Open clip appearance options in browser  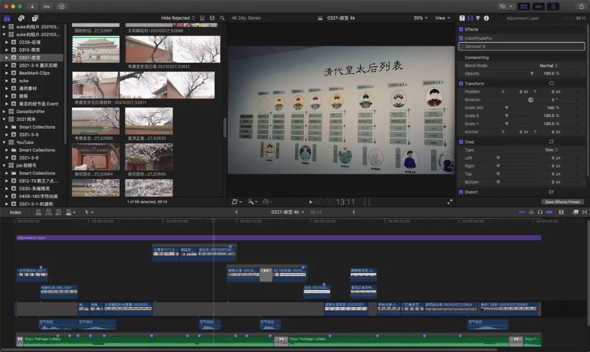point(212,18)
